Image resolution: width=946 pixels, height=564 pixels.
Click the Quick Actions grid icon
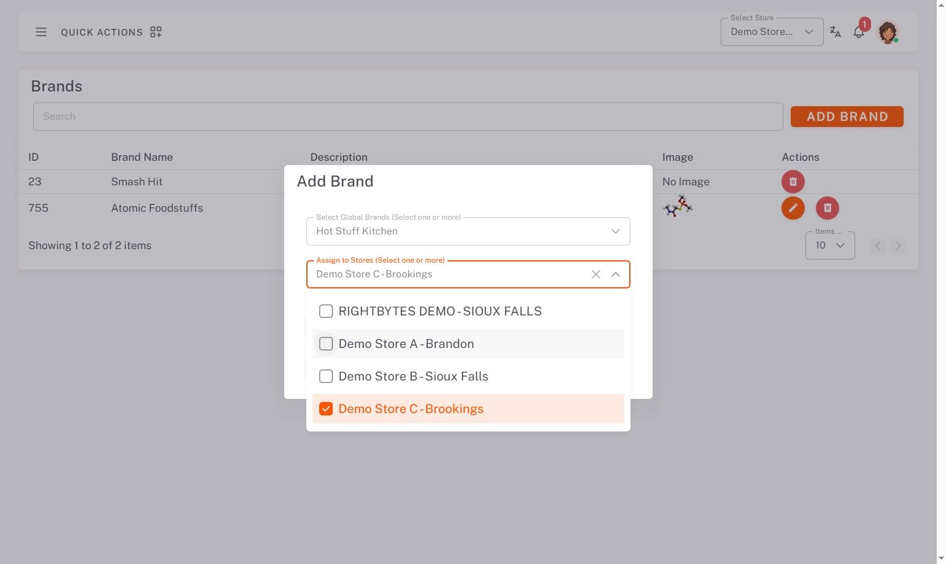click(156, 32)
